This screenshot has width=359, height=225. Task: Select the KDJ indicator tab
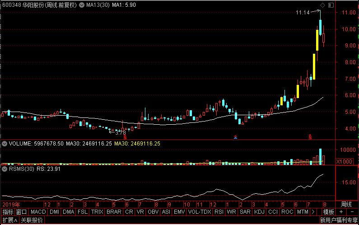pyautogui.click(x=259, y=212)
